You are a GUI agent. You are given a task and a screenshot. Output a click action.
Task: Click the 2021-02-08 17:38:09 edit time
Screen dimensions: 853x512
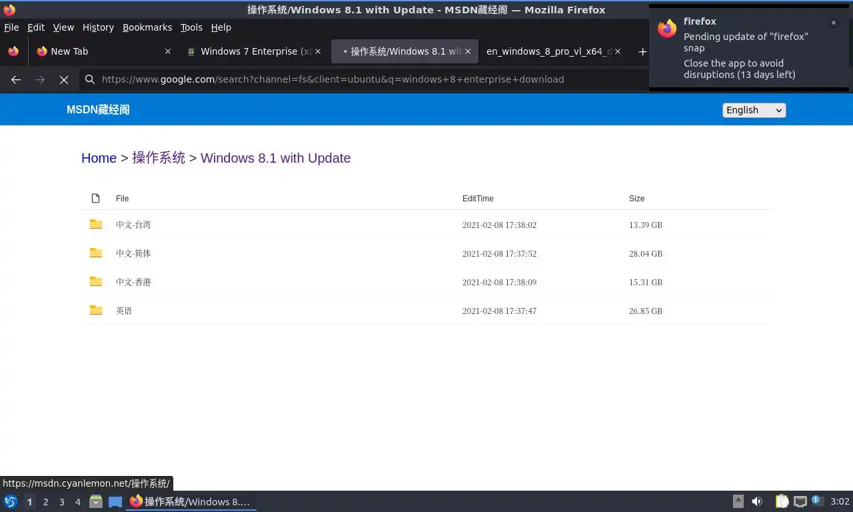[x=499, y=283]
